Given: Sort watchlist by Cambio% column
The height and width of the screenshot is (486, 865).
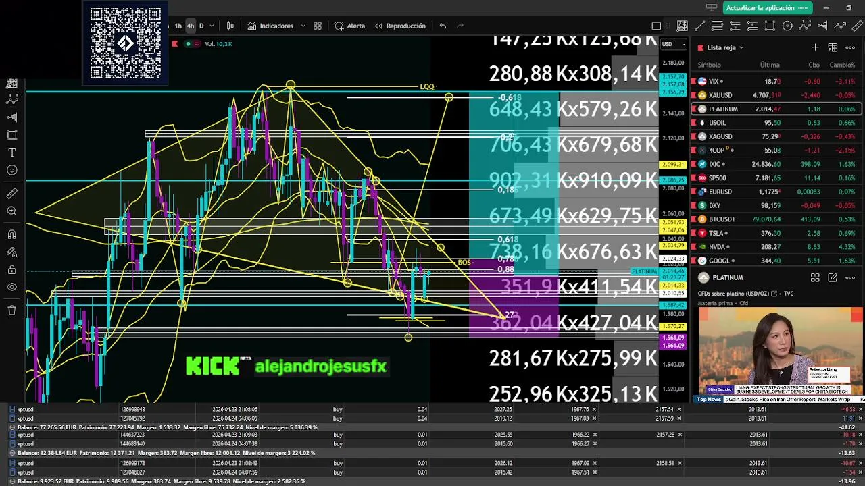Looking at the screenshot, I should pyautogui.click(x=842, y=65).
